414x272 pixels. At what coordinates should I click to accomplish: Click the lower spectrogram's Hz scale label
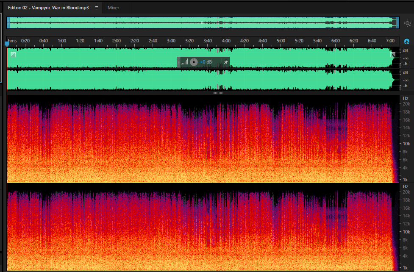pos(405,186)
